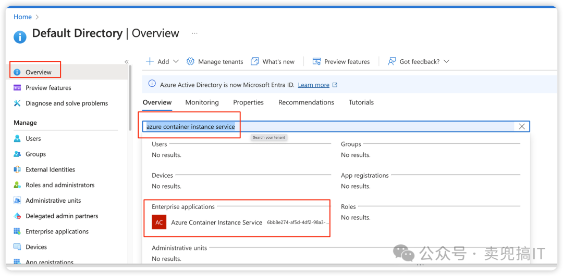Click the external link icon after Learn more
The height and width of the screenshot is (276, 563).
(x=335, y=85)
